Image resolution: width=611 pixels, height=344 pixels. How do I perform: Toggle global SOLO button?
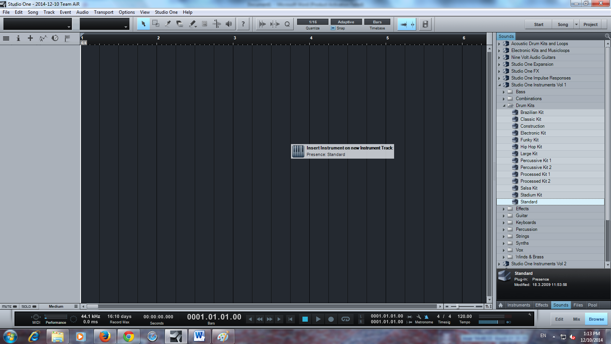(29, 307)
